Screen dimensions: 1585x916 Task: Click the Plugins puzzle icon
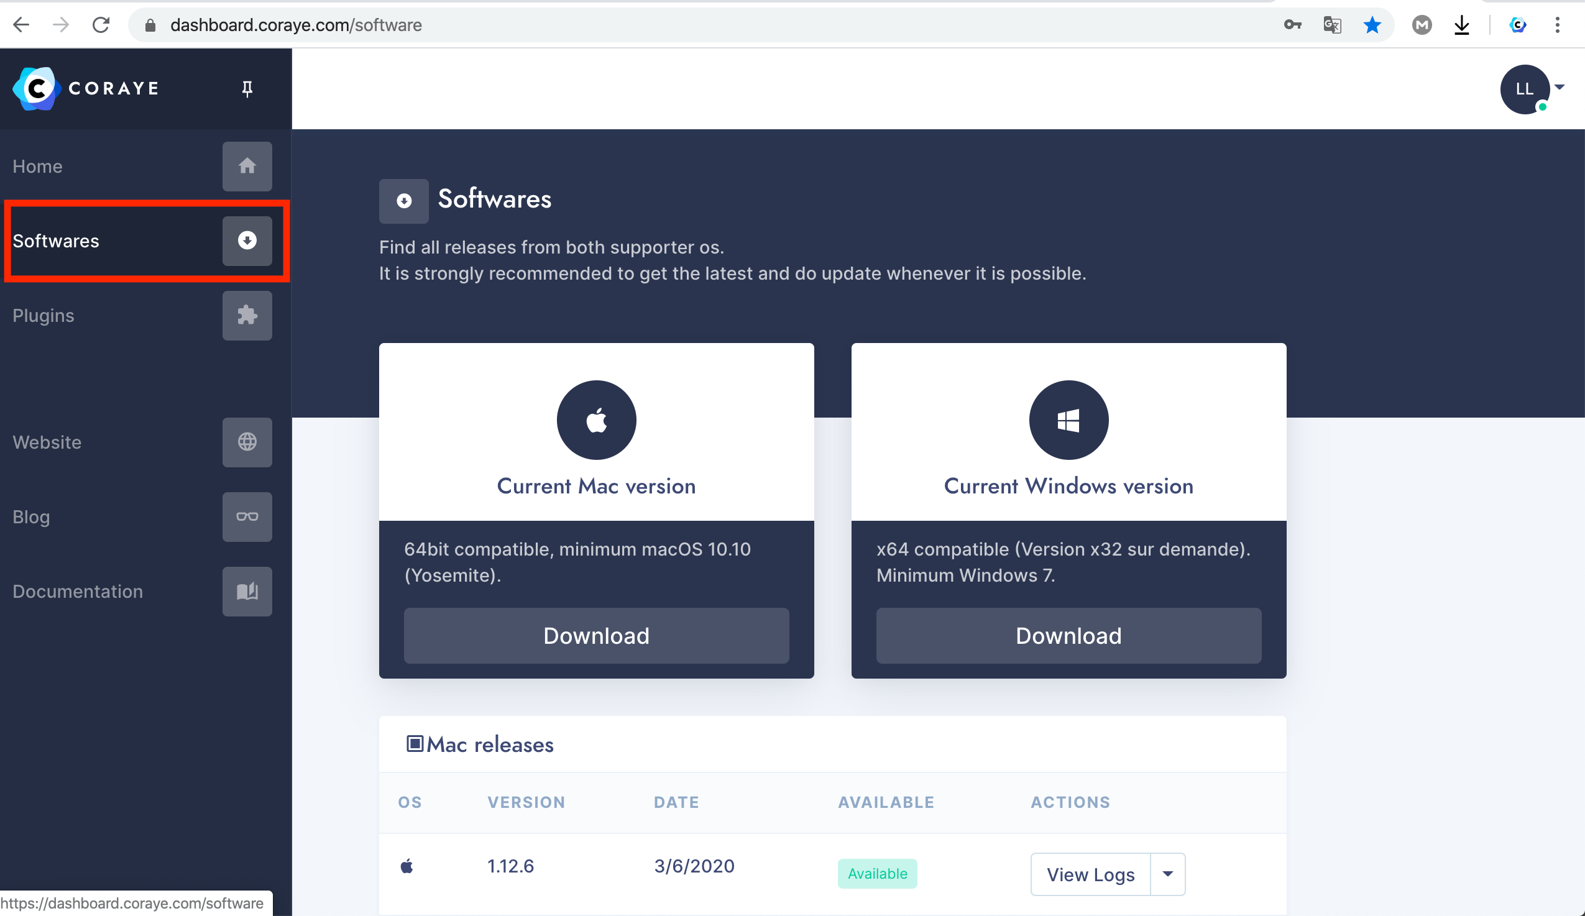(x=247, y=316)
